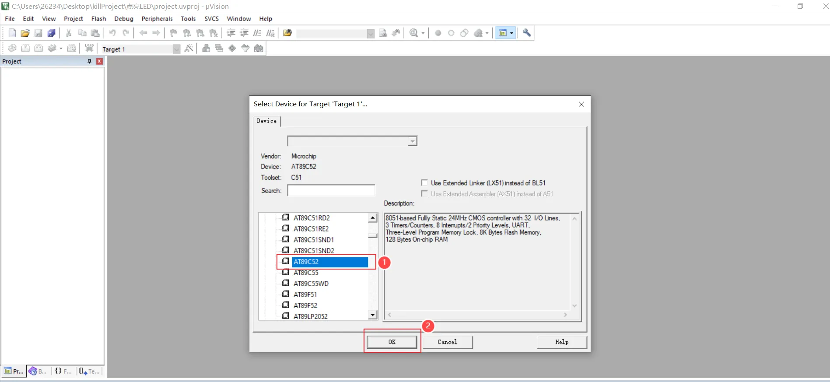830x382 pixels.
Task: Click the device list scroll-down arrow
Action: 373,315
